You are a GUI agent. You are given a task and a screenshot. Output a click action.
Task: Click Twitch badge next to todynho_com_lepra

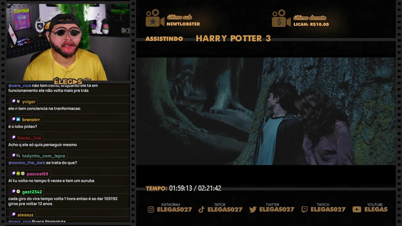(14, 156)
